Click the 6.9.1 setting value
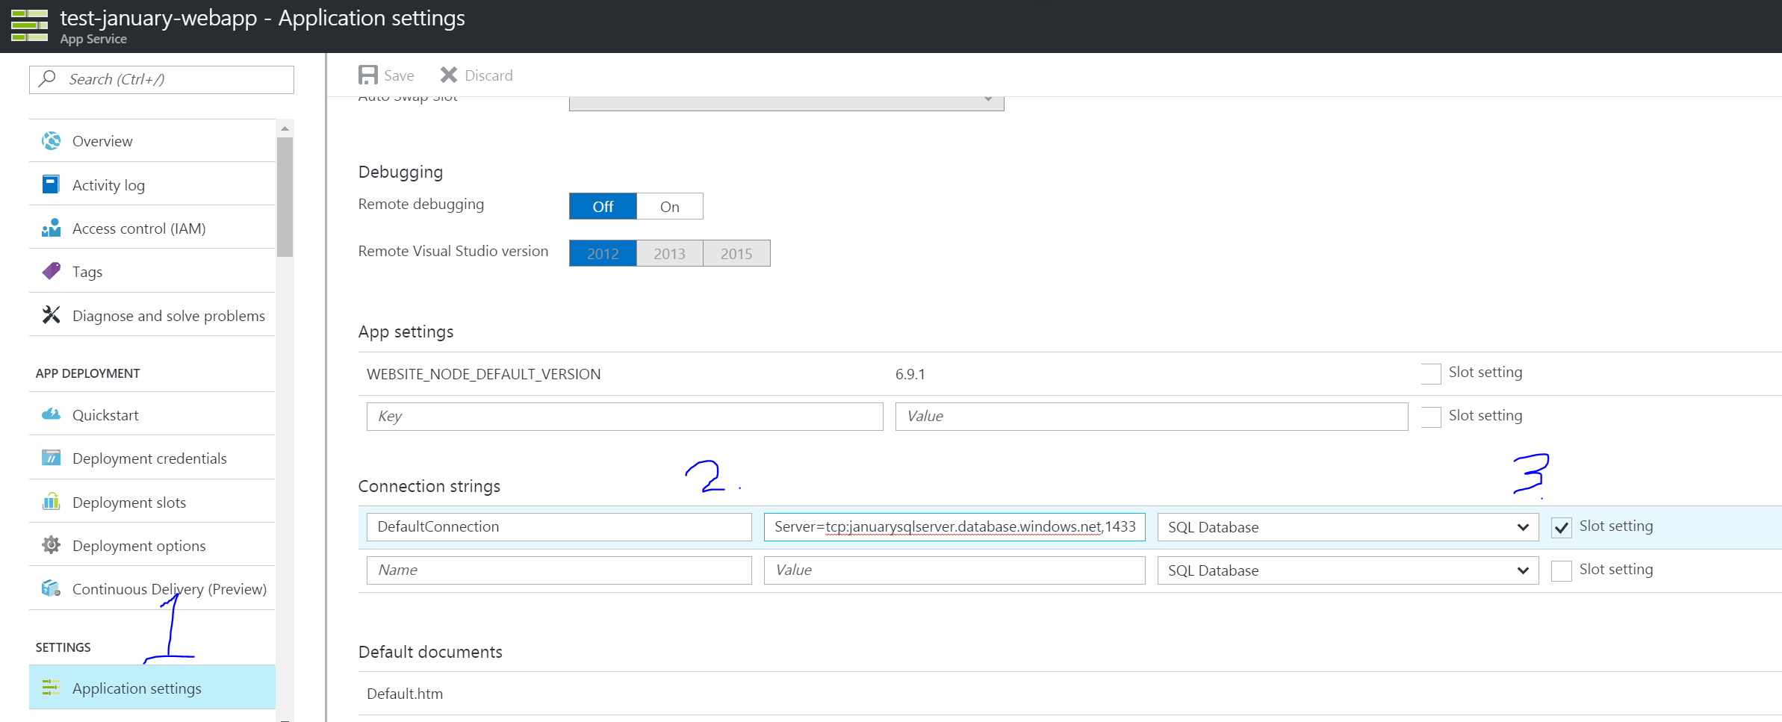 point(910,374)
